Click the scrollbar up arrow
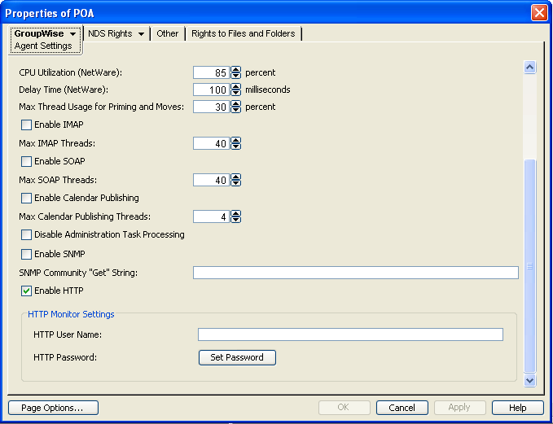553x424 pixels. (530, 67)
